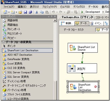Image resolution: width=110 pixels, height=101 pixels.
Task: Click the Navigate Forward toolbar icon
Action: pyautogui.click(x=76, y=12)
